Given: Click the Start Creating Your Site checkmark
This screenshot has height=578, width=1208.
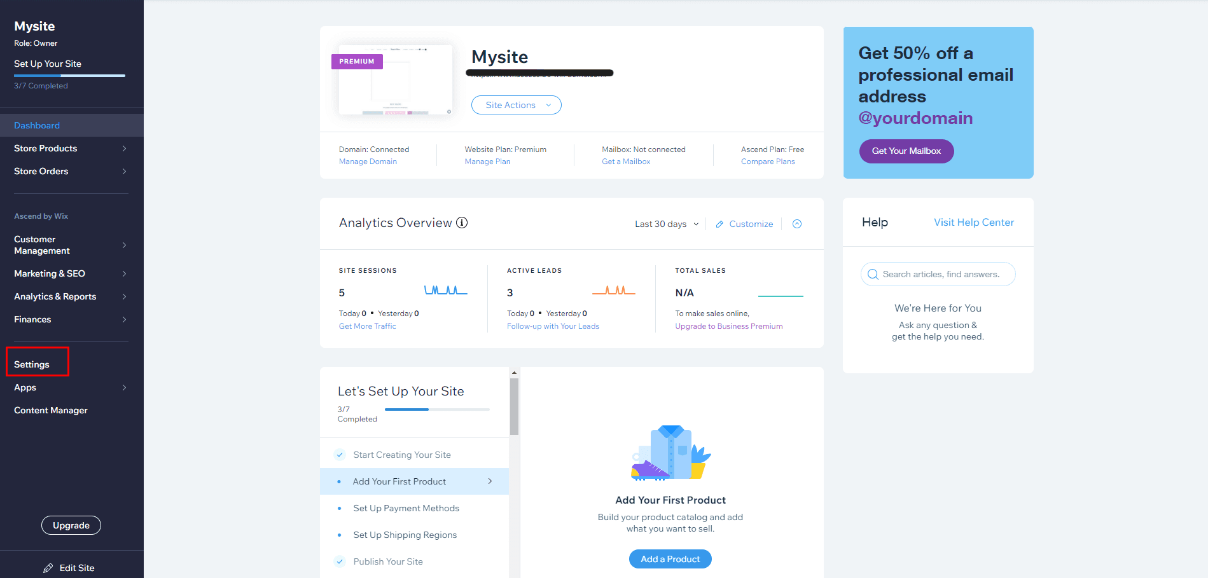Looking at the screenshot, I should point(340,455).
